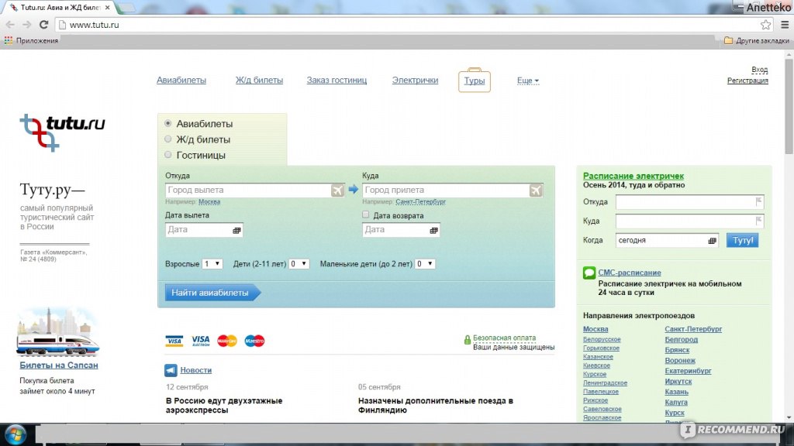Click Регистрация link

(747, 81)
